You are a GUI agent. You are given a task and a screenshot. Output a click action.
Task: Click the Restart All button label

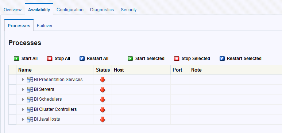[98, 59]
